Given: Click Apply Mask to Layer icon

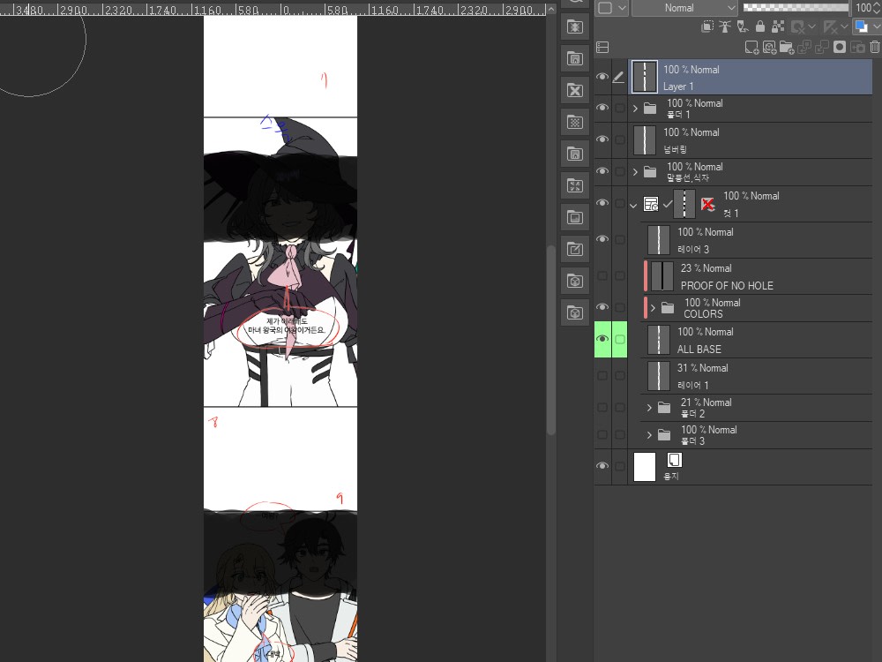Looking at the screenshot, I should [857, 48].
